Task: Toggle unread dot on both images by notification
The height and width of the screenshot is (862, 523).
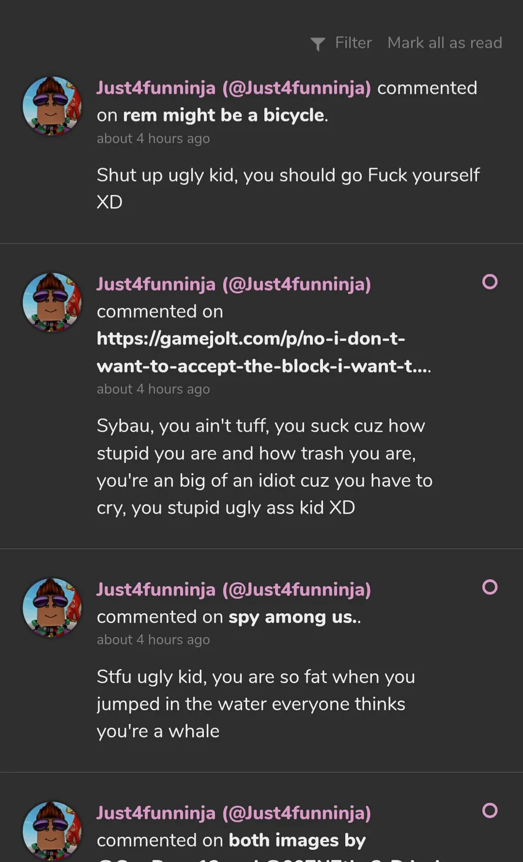Action: (490, 811)
